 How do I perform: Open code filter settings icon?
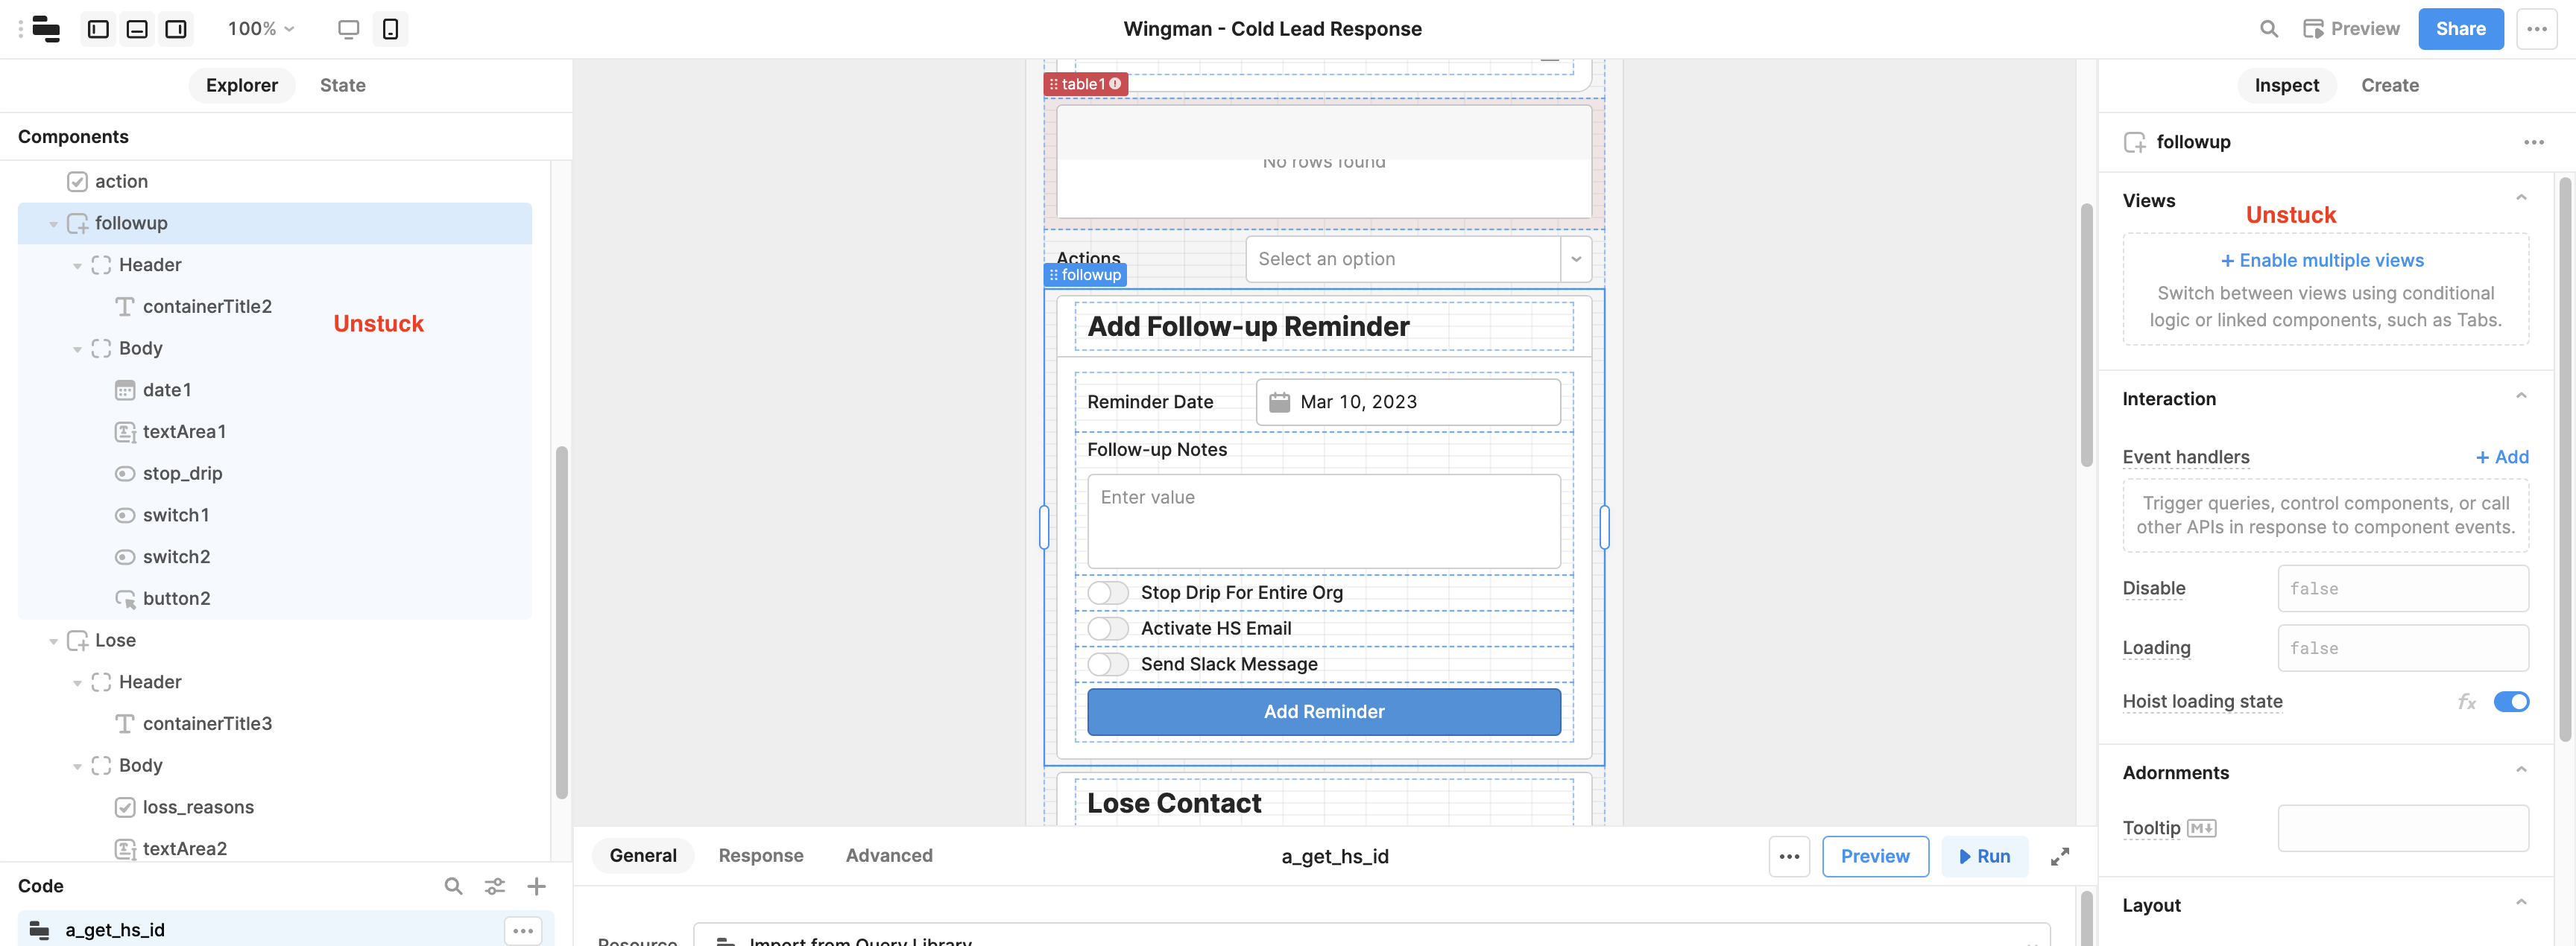click(x=495, y=886)
